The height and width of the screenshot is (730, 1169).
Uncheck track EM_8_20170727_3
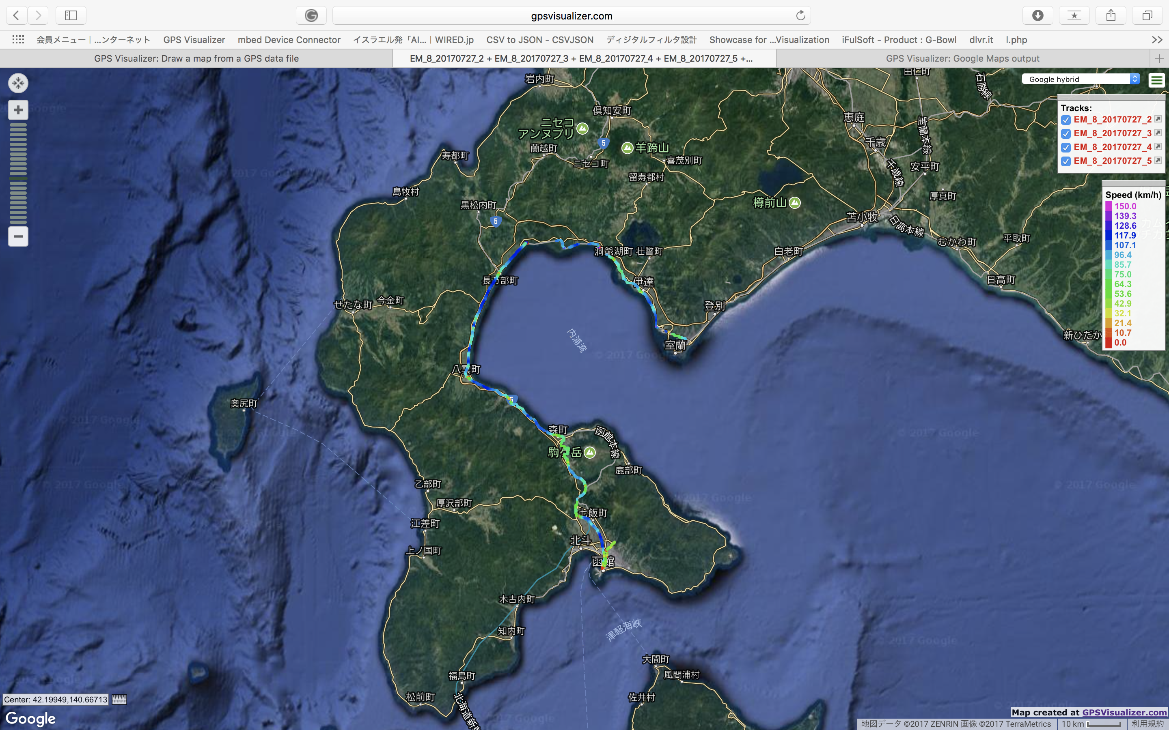click(1065, 134)
